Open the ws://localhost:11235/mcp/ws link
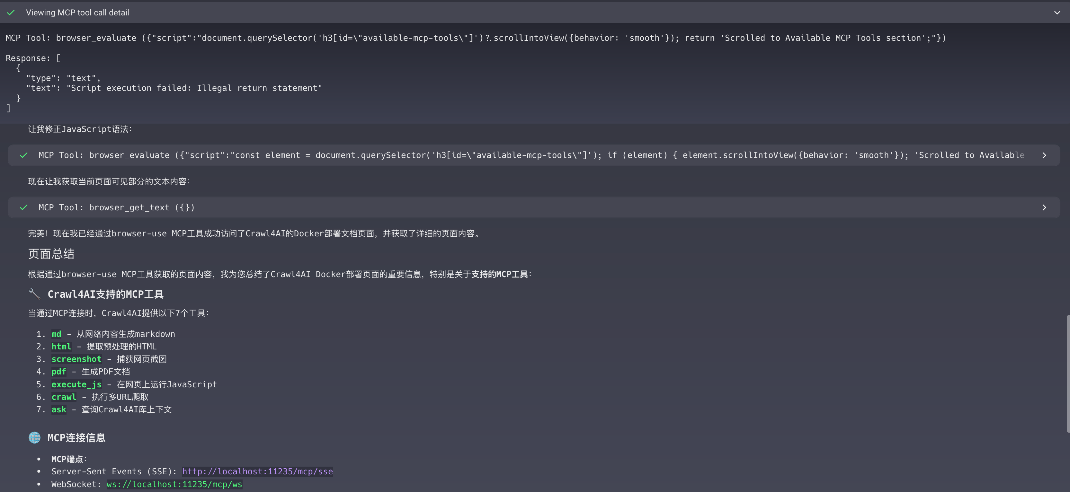The width and height of the screenshot is (1070, 492). point(174,485)
